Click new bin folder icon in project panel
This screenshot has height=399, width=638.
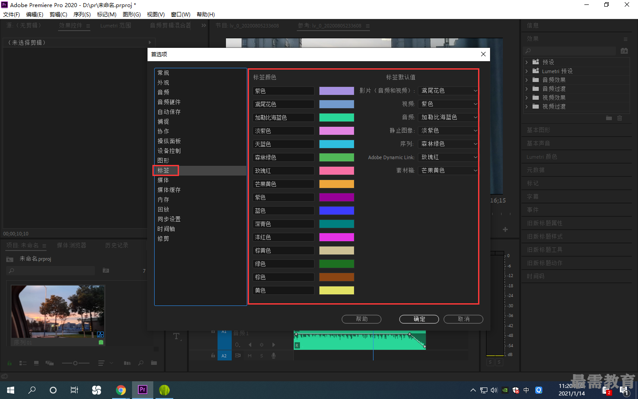click(x=154, y=363)
